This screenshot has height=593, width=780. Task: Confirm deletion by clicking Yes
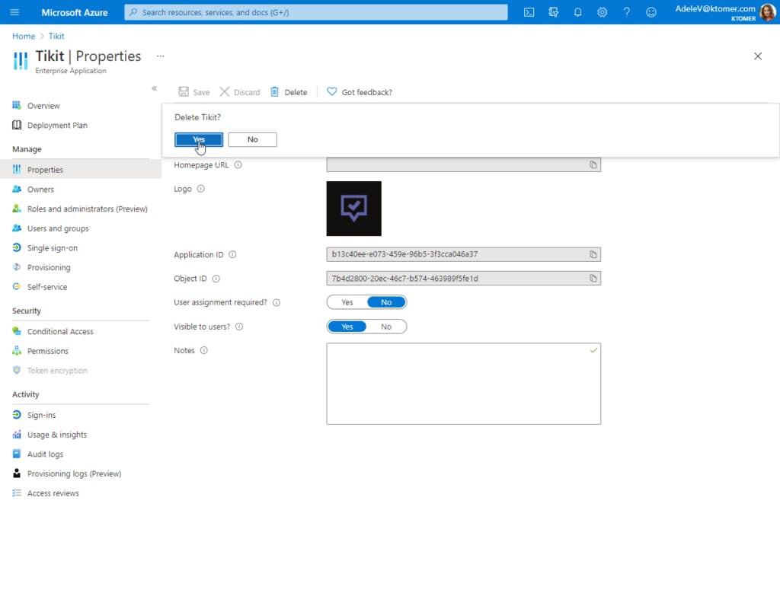point(199,139)
